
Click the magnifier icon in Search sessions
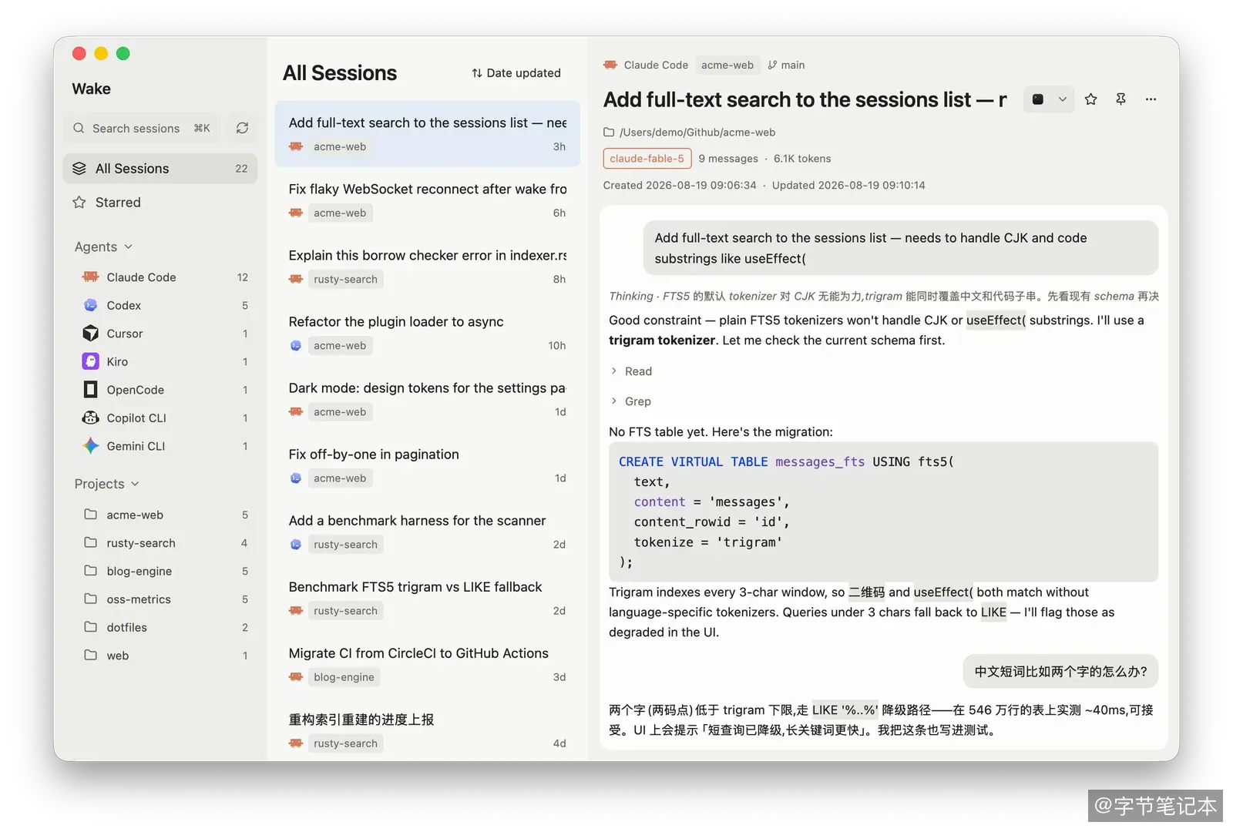tap(79, 128)
